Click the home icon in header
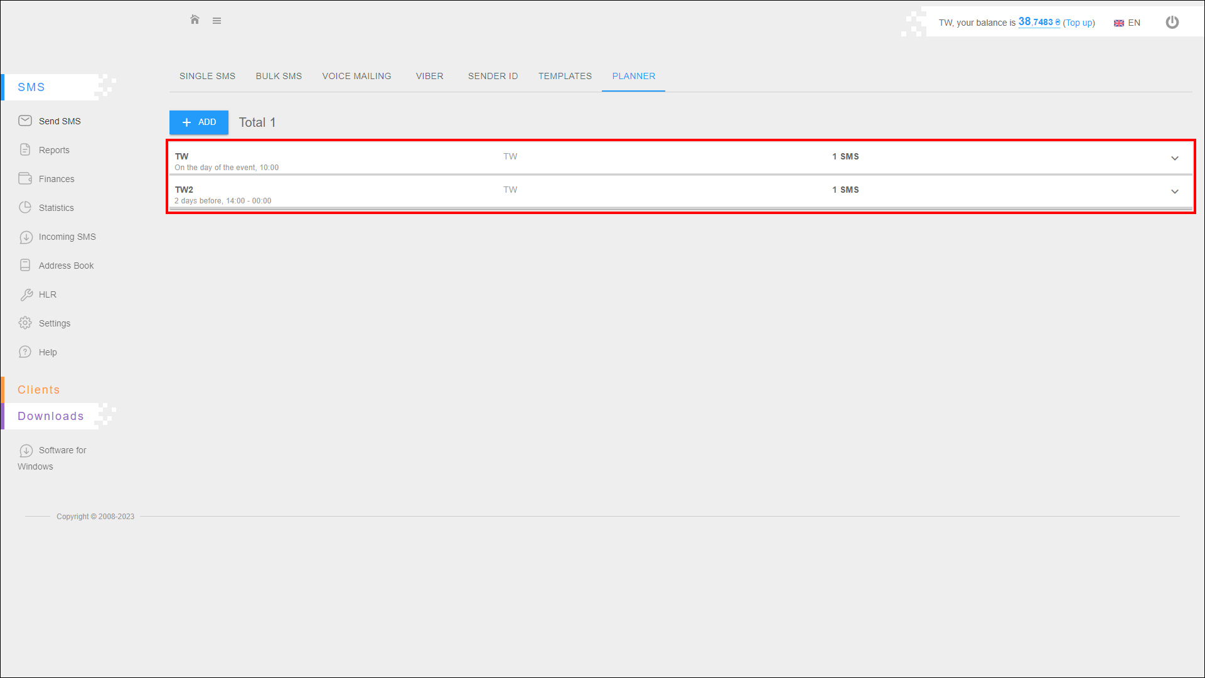The image size is (1205, 678). tap(195, 20)
